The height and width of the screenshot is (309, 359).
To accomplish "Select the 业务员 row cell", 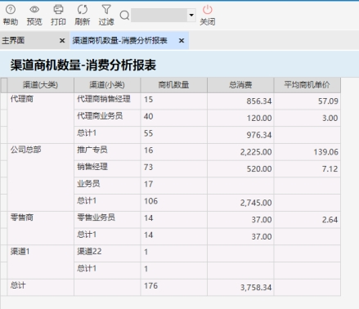I will [x=107, y=186].
